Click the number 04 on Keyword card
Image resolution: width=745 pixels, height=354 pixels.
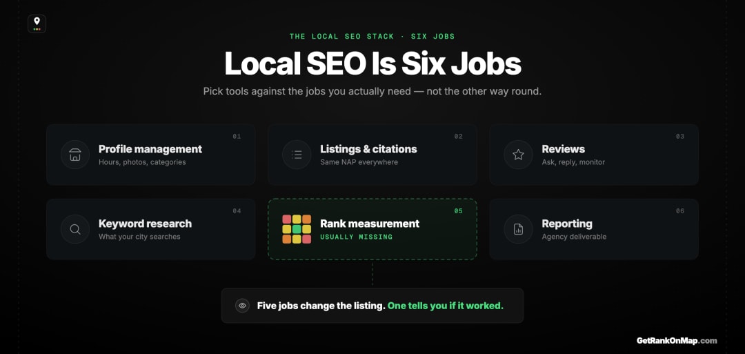[237, 211]
